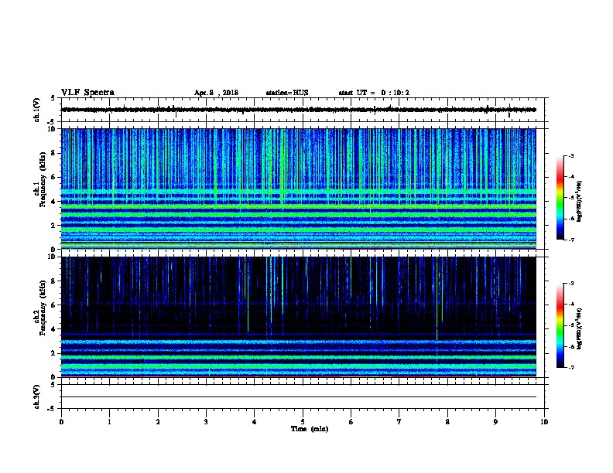Click the "VLF Spectra" title text
The width and height of the screenshot is (613, 473).
(87, 93)
